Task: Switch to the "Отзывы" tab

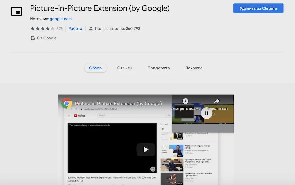Action: [x=125, y=68]
